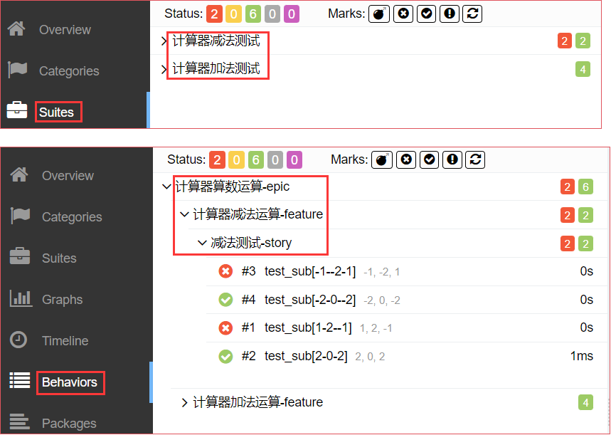Click the Behaviors list icon
The height and width of the screenshot is (435, 611).
[20, 380]
